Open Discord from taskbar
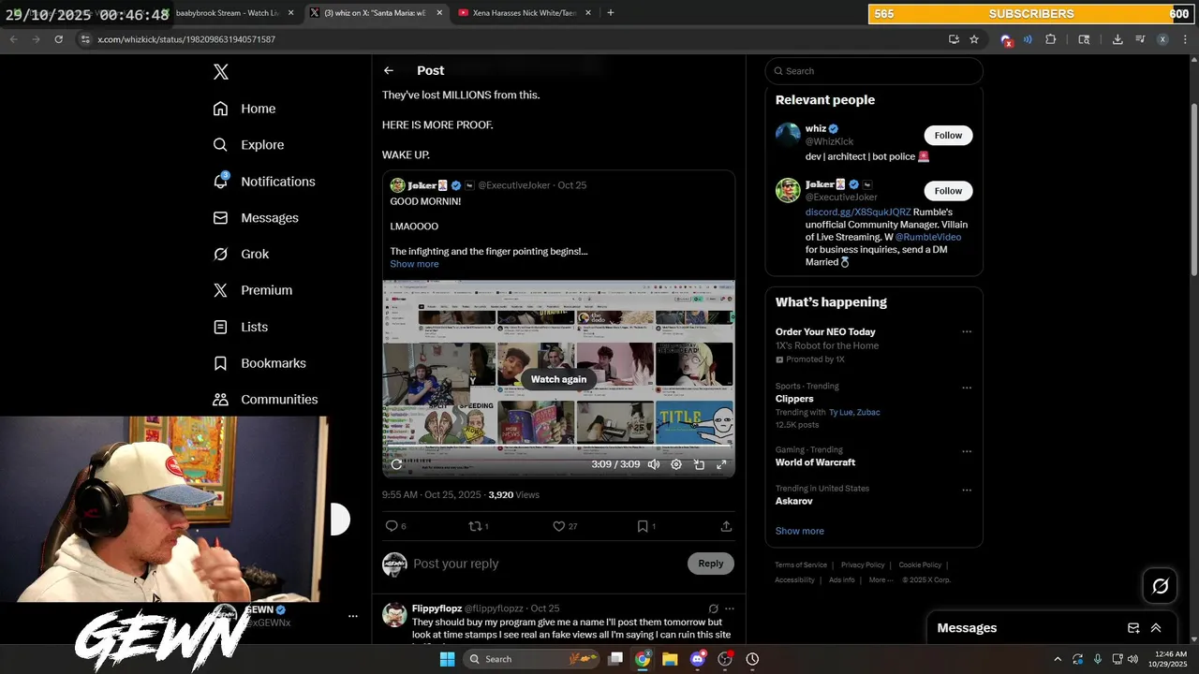Viewport: 1199px width, 674px height. click(x=697, y=659)
